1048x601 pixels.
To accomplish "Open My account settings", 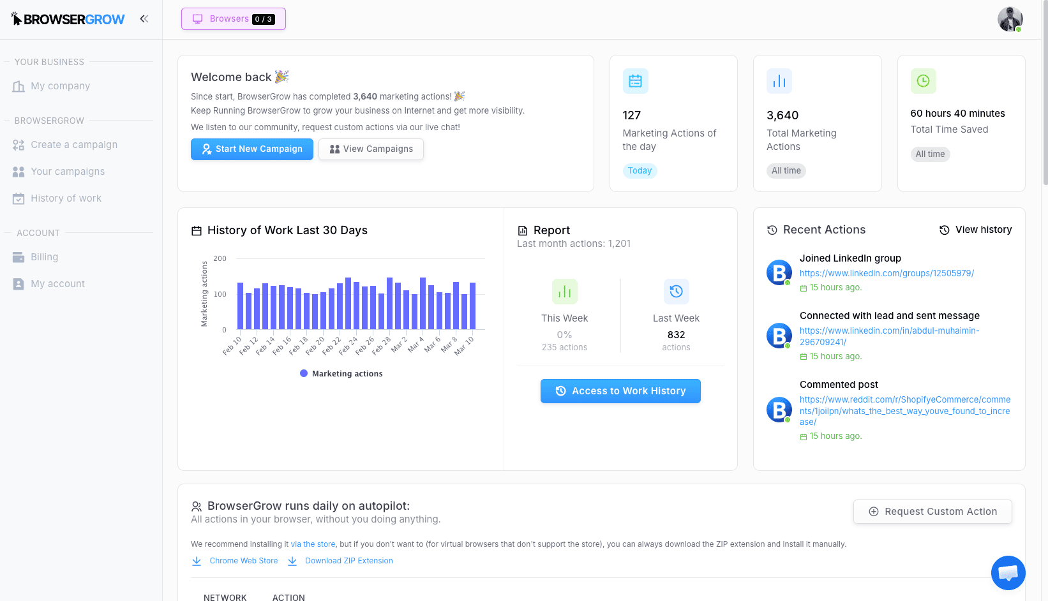I will [57, 283].
